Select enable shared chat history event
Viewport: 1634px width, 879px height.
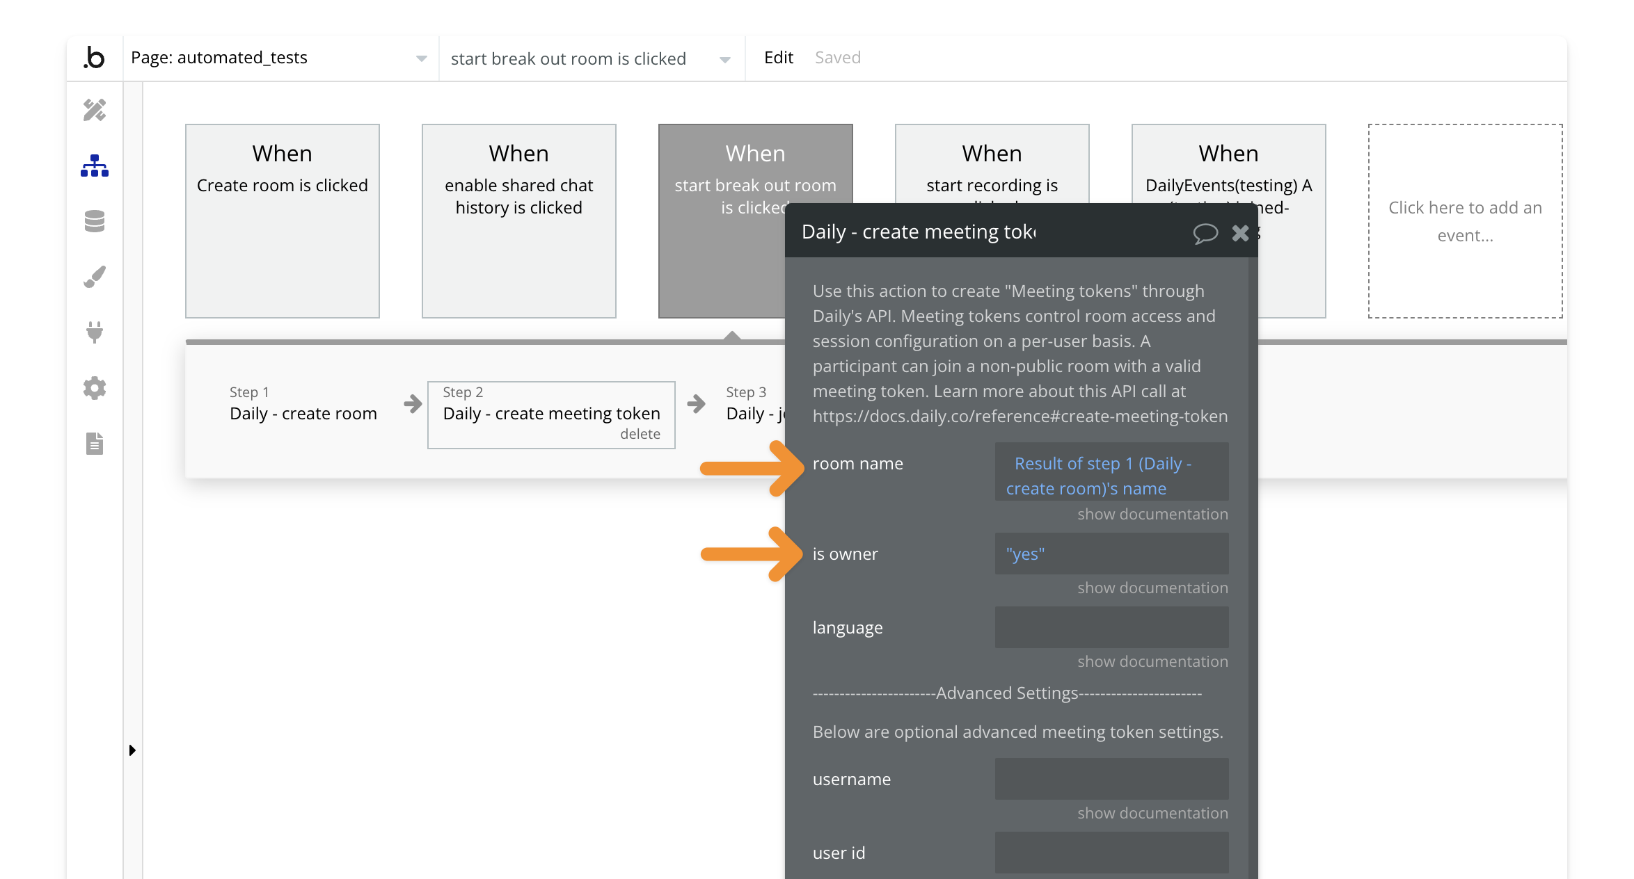point(519,221)
